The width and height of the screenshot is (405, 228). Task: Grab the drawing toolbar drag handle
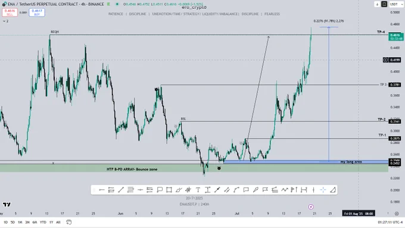pos(94,190)
